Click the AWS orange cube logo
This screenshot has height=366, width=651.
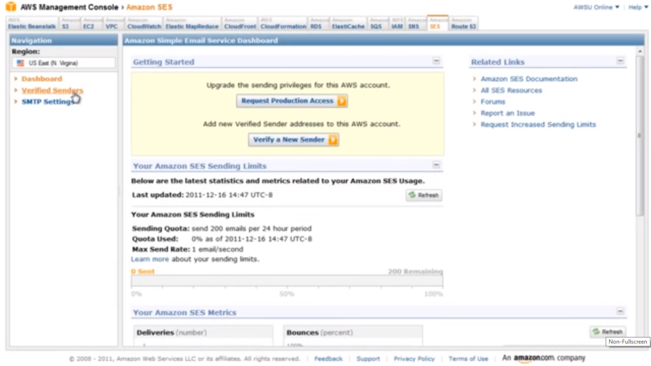coord(11,7)
